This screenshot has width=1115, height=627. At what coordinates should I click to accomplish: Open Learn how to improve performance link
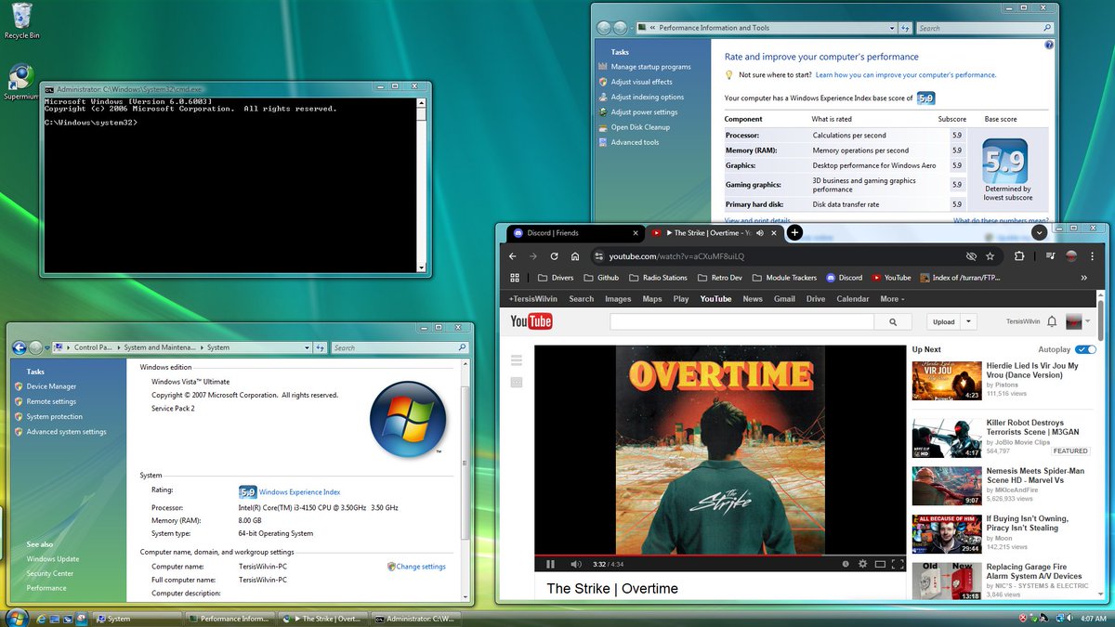pyautogui.click(x=906, y=74)
